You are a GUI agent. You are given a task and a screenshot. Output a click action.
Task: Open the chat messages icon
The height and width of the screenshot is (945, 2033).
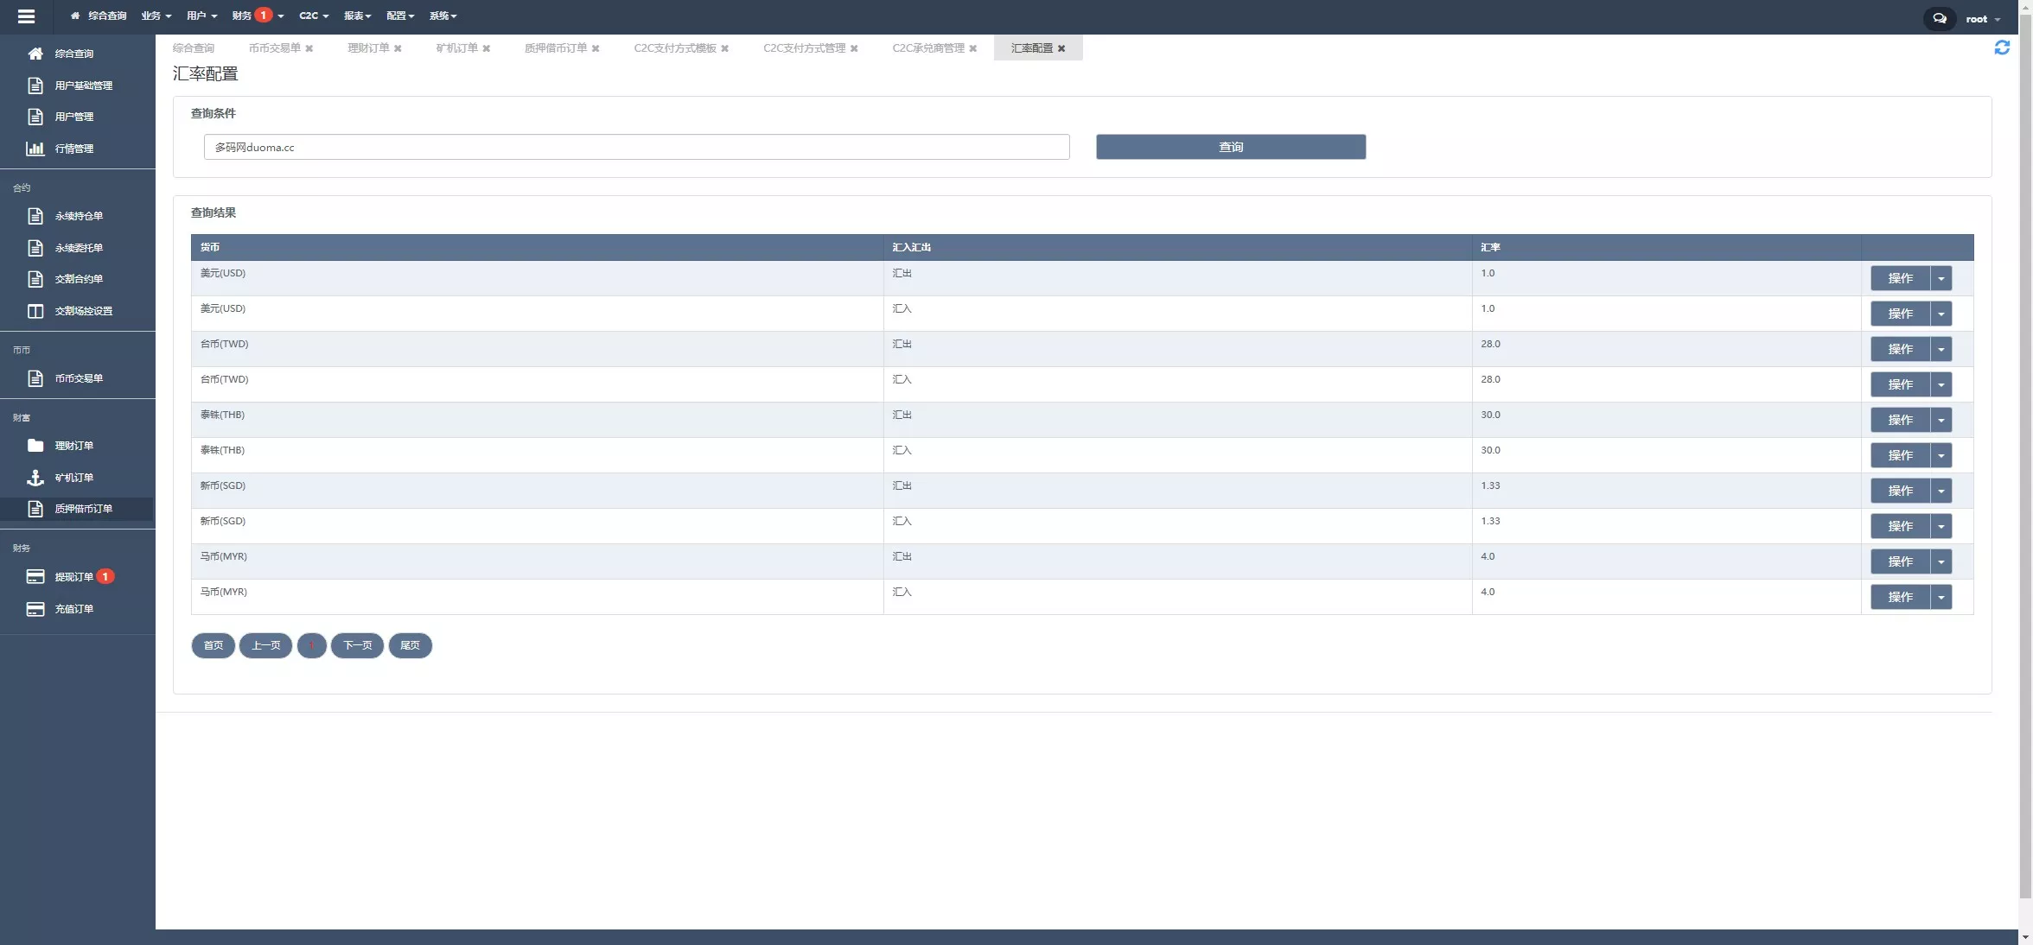(x=1940, y=18)
